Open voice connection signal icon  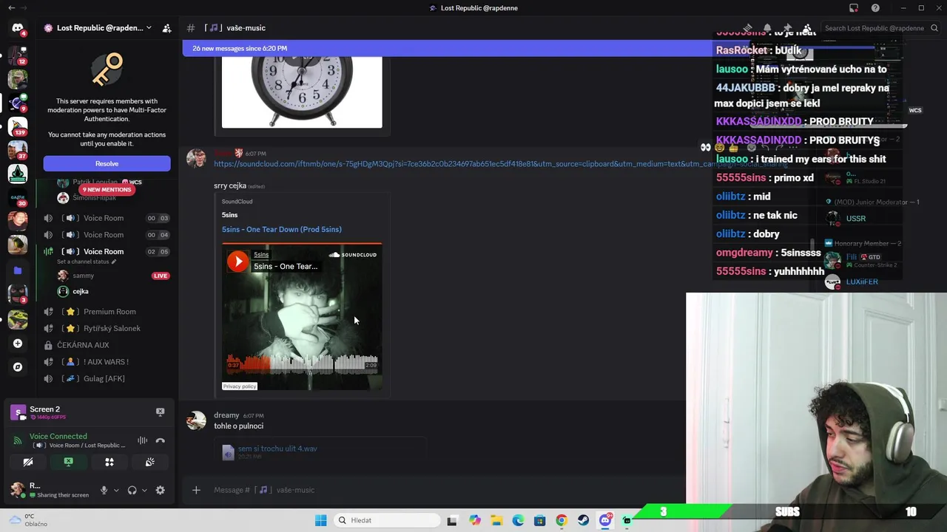coord(18,440)
